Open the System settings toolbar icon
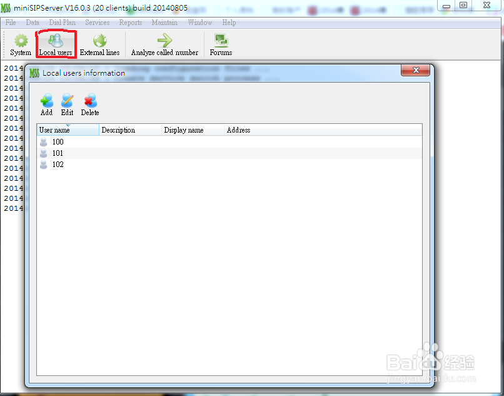The width and height of the screenshot is (504, 396). 21,45
